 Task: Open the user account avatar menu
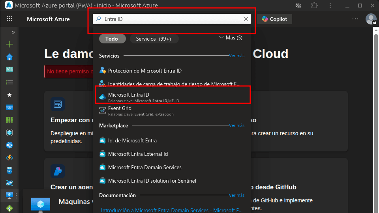(371, 19)
